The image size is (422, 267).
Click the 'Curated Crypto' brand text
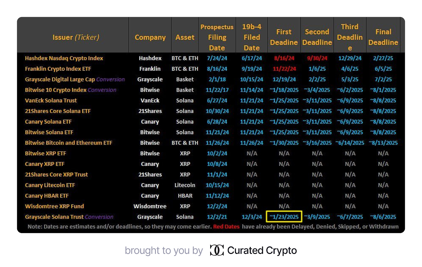coord(262,250)
